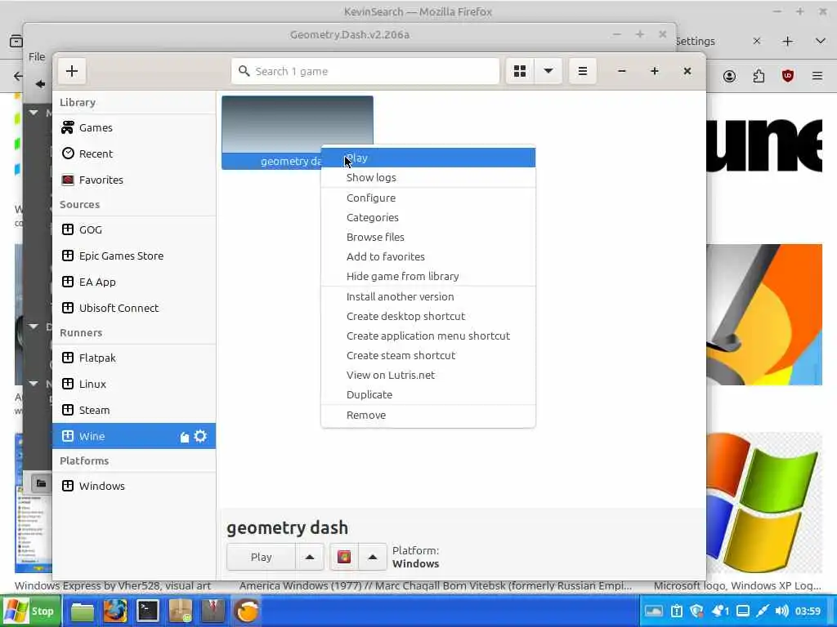Select the Flatpak runner
Screen dimensions: 837x627
pyautogui.click(x=134, y=358)
